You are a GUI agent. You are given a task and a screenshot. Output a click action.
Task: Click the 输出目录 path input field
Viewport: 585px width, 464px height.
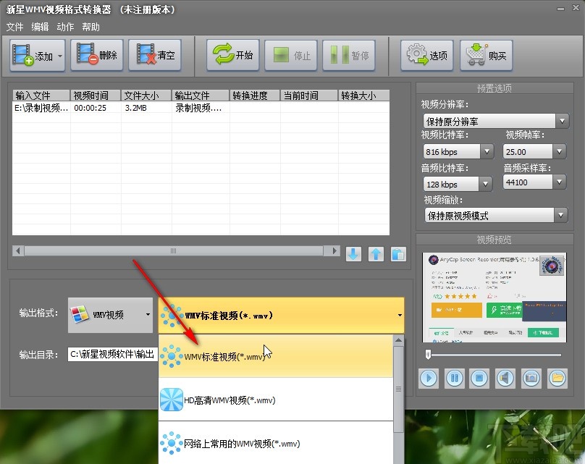point(113,354)
